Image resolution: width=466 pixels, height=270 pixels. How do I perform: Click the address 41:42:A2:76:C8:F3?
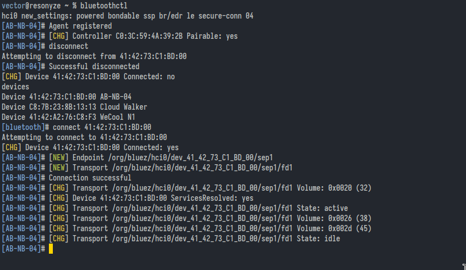tap(63, 117)
